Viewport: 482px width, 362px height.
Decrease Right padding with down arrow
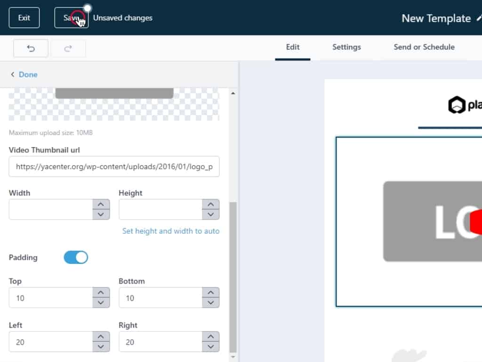point(210,347)
